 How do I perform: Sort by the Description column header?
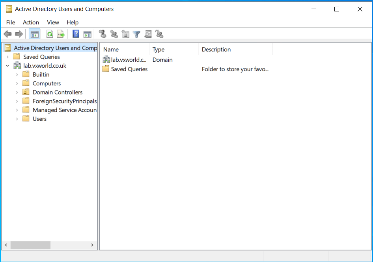point(216,49)
